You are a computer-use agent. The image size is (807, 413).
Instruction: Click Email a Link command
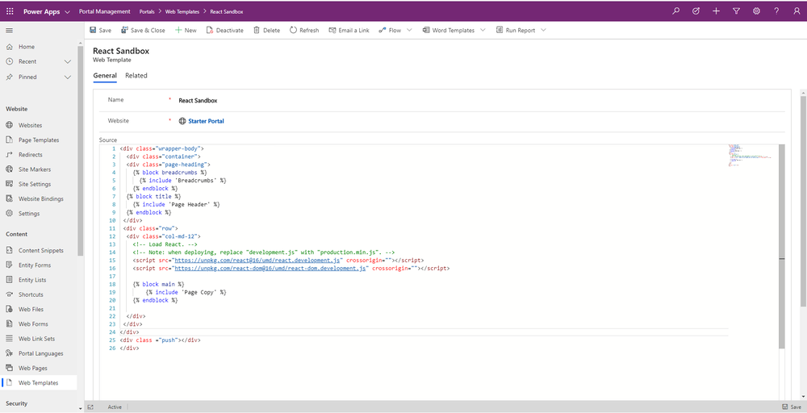click(349, 31)
